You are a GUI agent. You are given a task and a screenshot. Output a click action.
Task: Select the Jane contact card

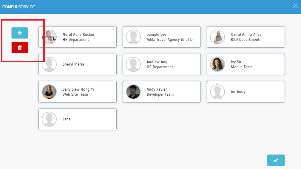[x=78, y=119]
